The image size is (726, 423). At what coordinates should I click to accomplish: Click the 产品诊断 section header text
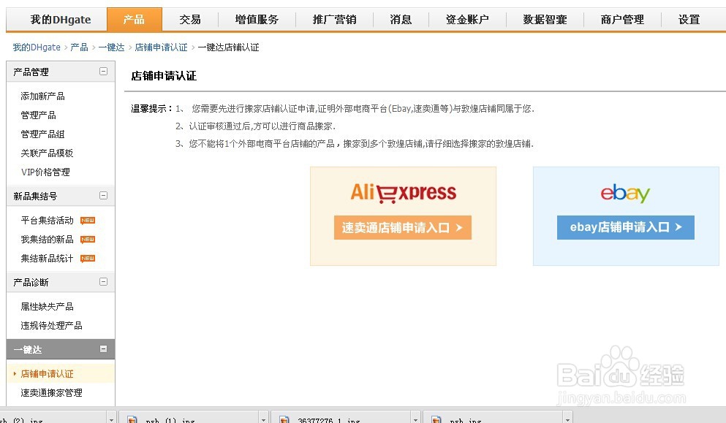tap(31, 282)
